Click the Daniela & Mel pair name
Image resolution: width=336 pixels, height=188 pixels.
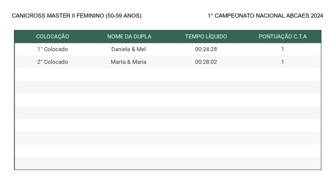(129, 49)
